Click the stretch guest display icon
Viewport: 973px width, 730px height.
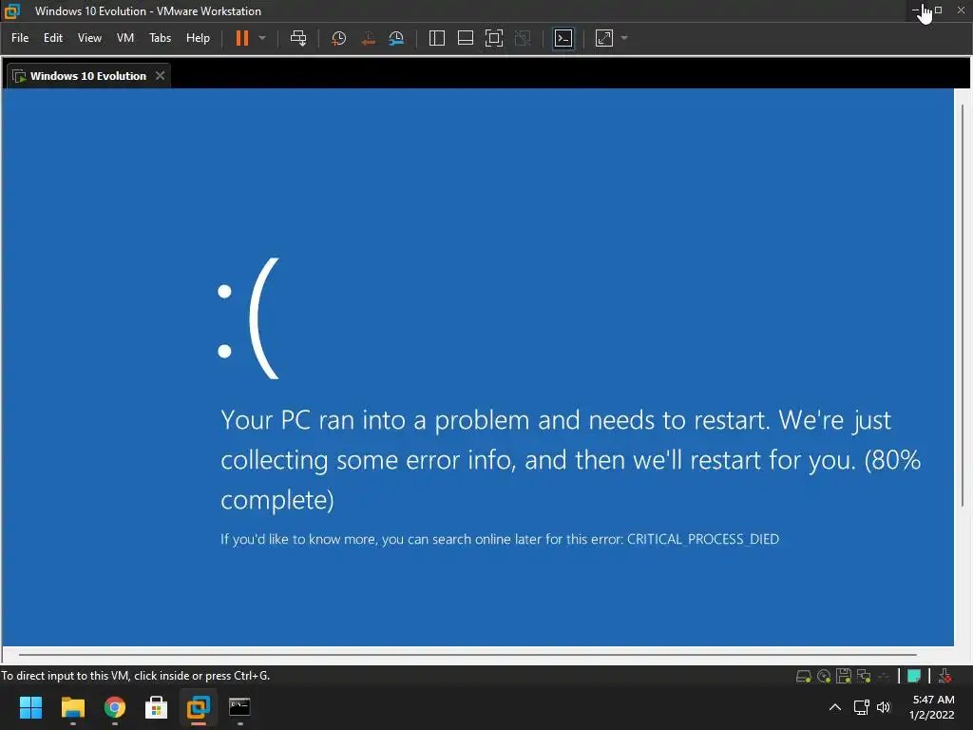point(604,38)
